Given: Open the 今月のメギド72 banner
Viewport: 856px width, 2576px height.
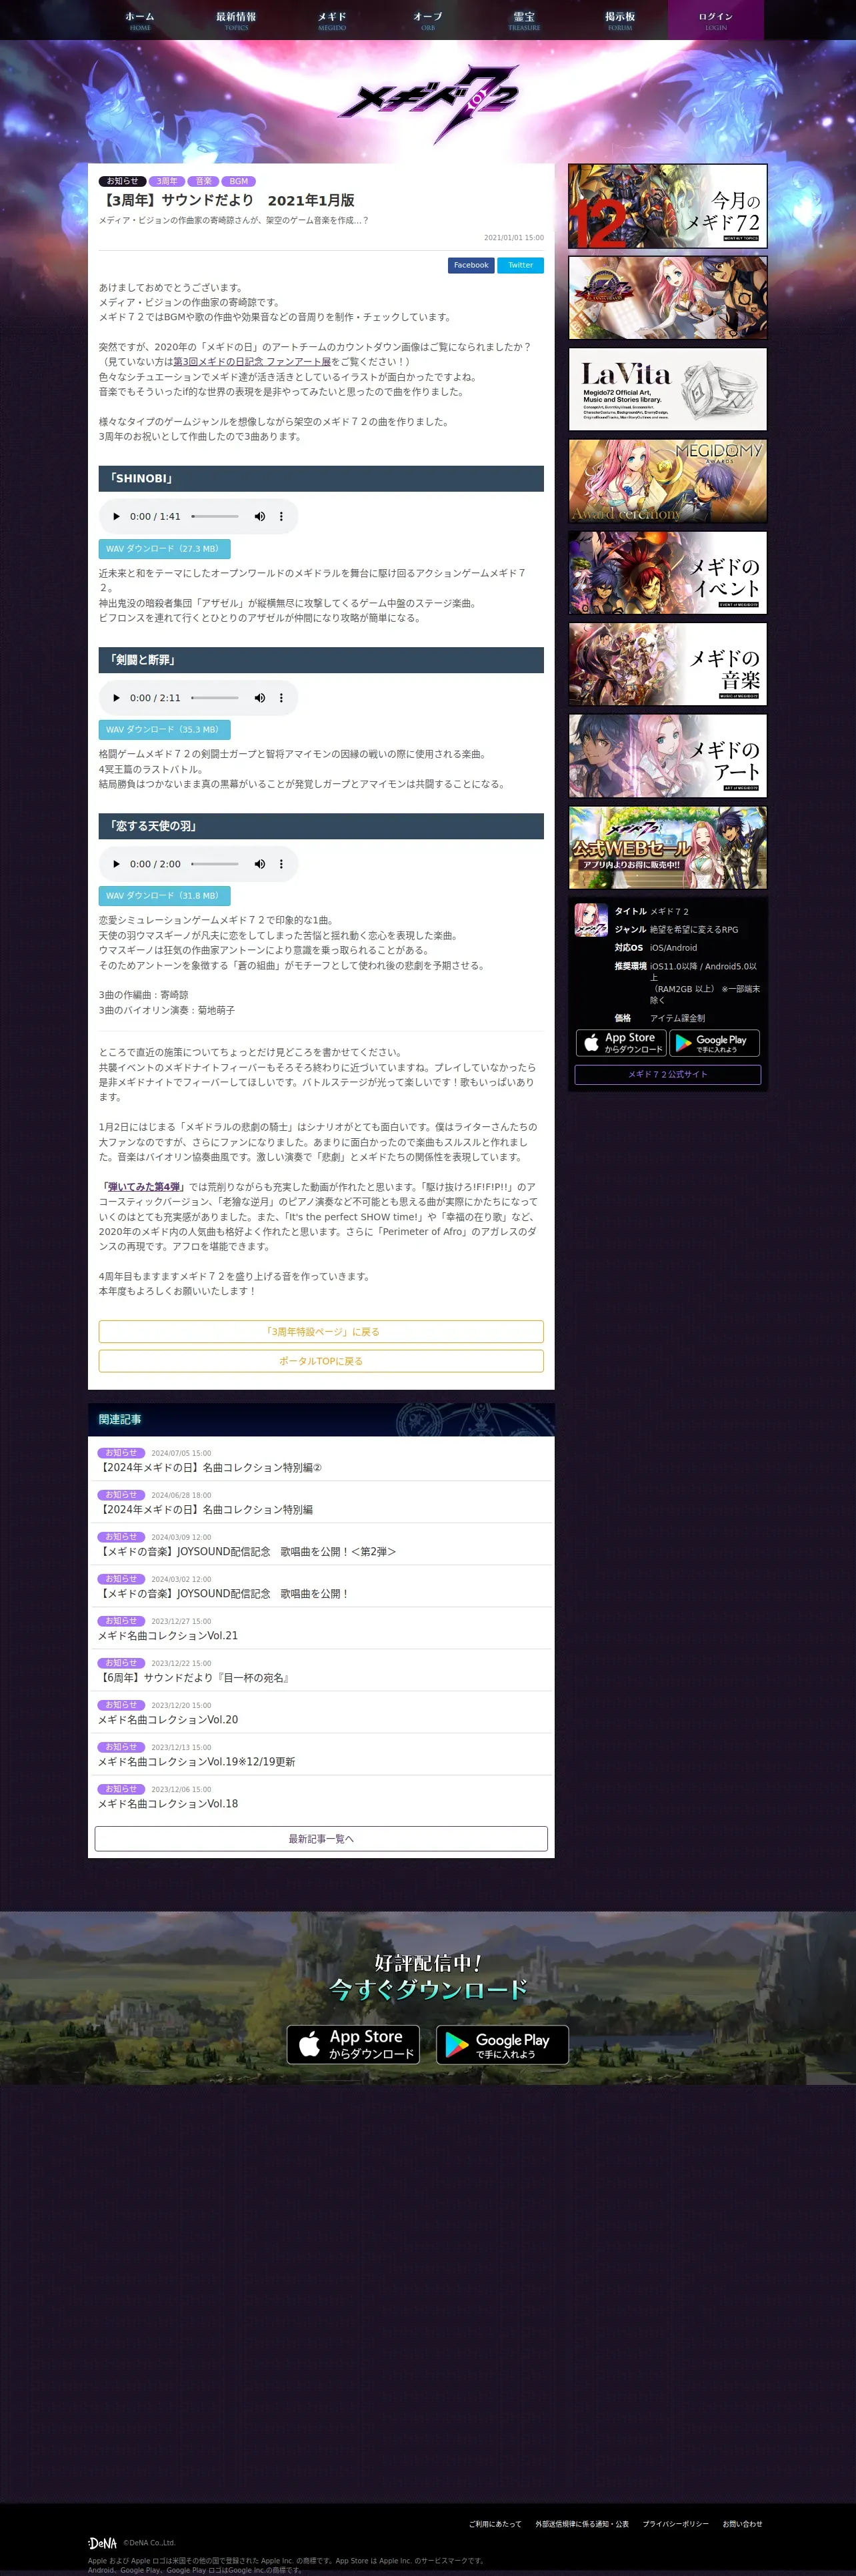Looking at the screenshot, I should tap(667, 206).
